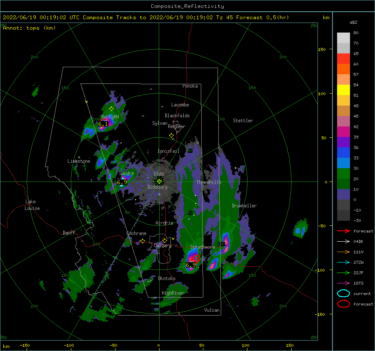Click the Vulcan town label
This screenshot has height=351, width=375.
point(212,310)
